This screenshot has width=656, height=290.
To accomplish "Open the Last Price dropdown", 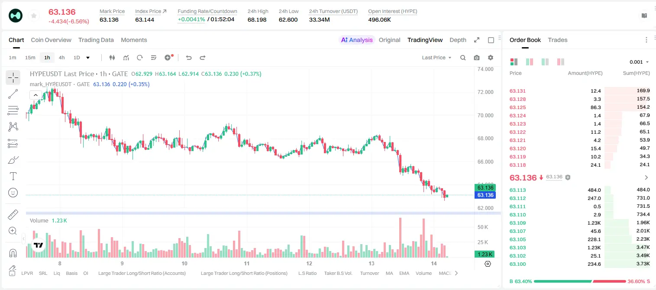I will click(x=436, y=58).
